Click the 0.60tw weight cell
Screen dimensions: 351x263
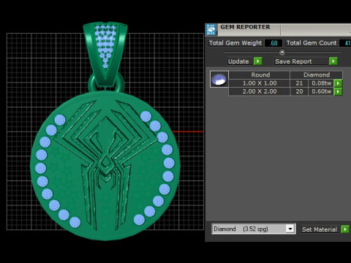(321, 91)
